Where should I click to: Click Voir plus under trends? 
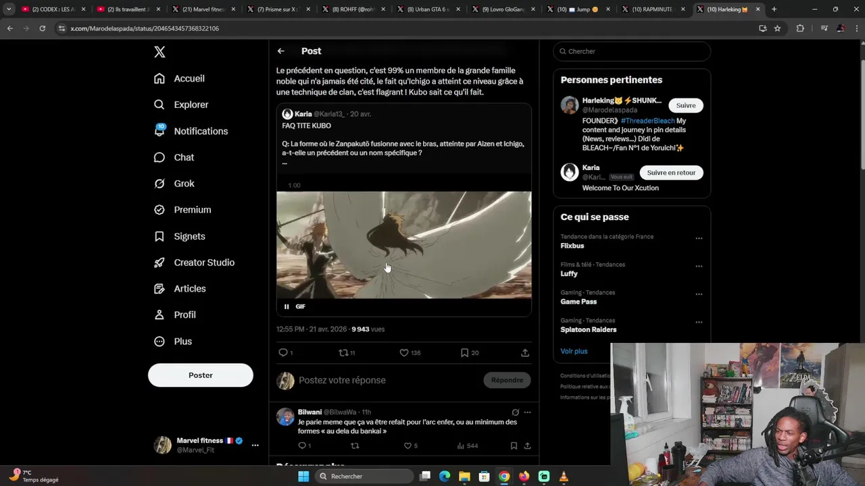[x=574, y=351]
